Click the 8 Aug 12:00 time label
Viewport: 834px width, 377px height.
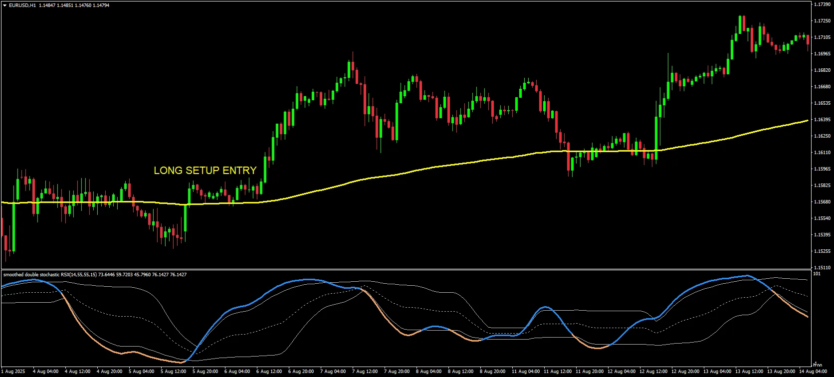(x=461, y=372)
